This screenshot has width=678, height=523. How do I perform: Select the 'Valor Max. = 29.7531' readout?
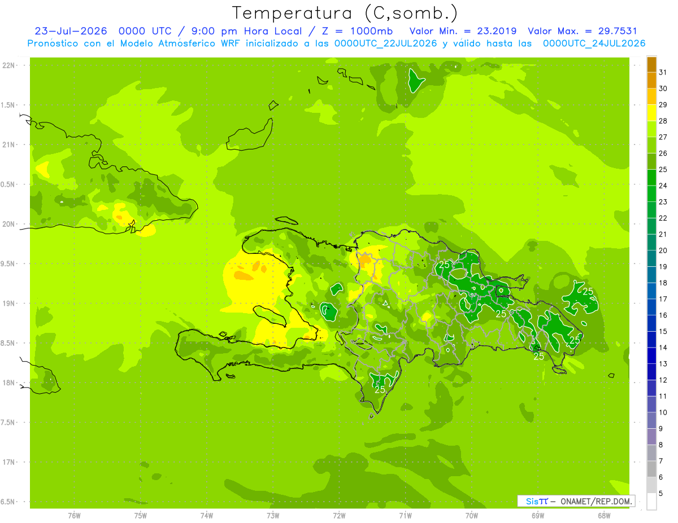tap(583, 31)
